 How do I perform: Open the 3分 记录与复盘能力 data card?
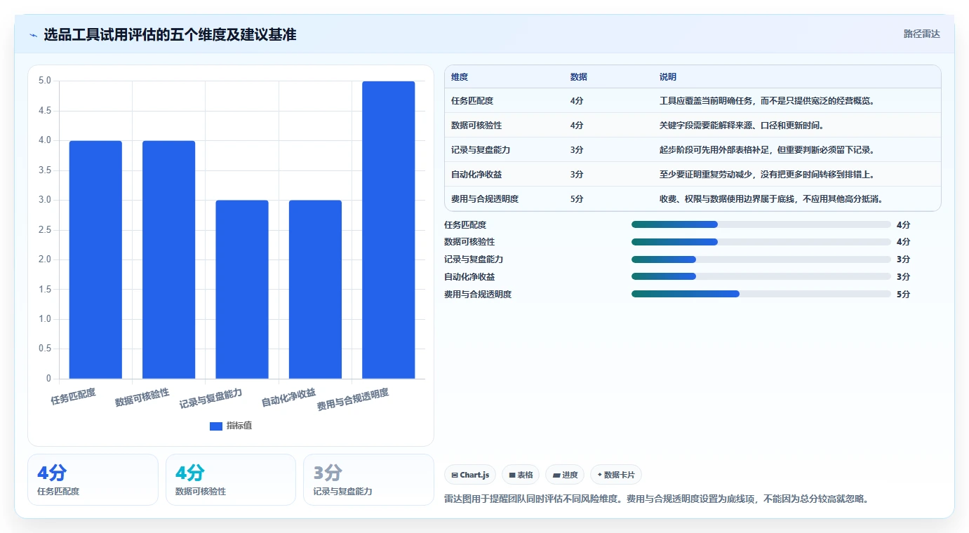[x=368, y=480]
